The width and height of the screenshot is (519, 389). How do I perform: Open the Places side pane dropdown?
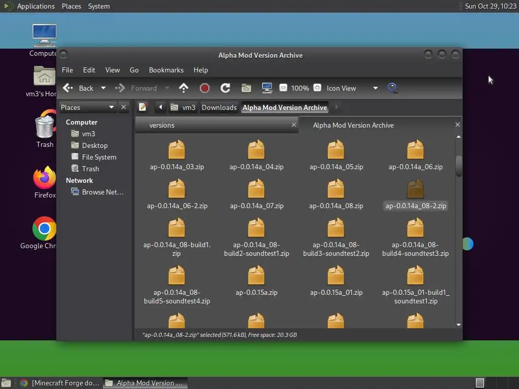[111, 107]
